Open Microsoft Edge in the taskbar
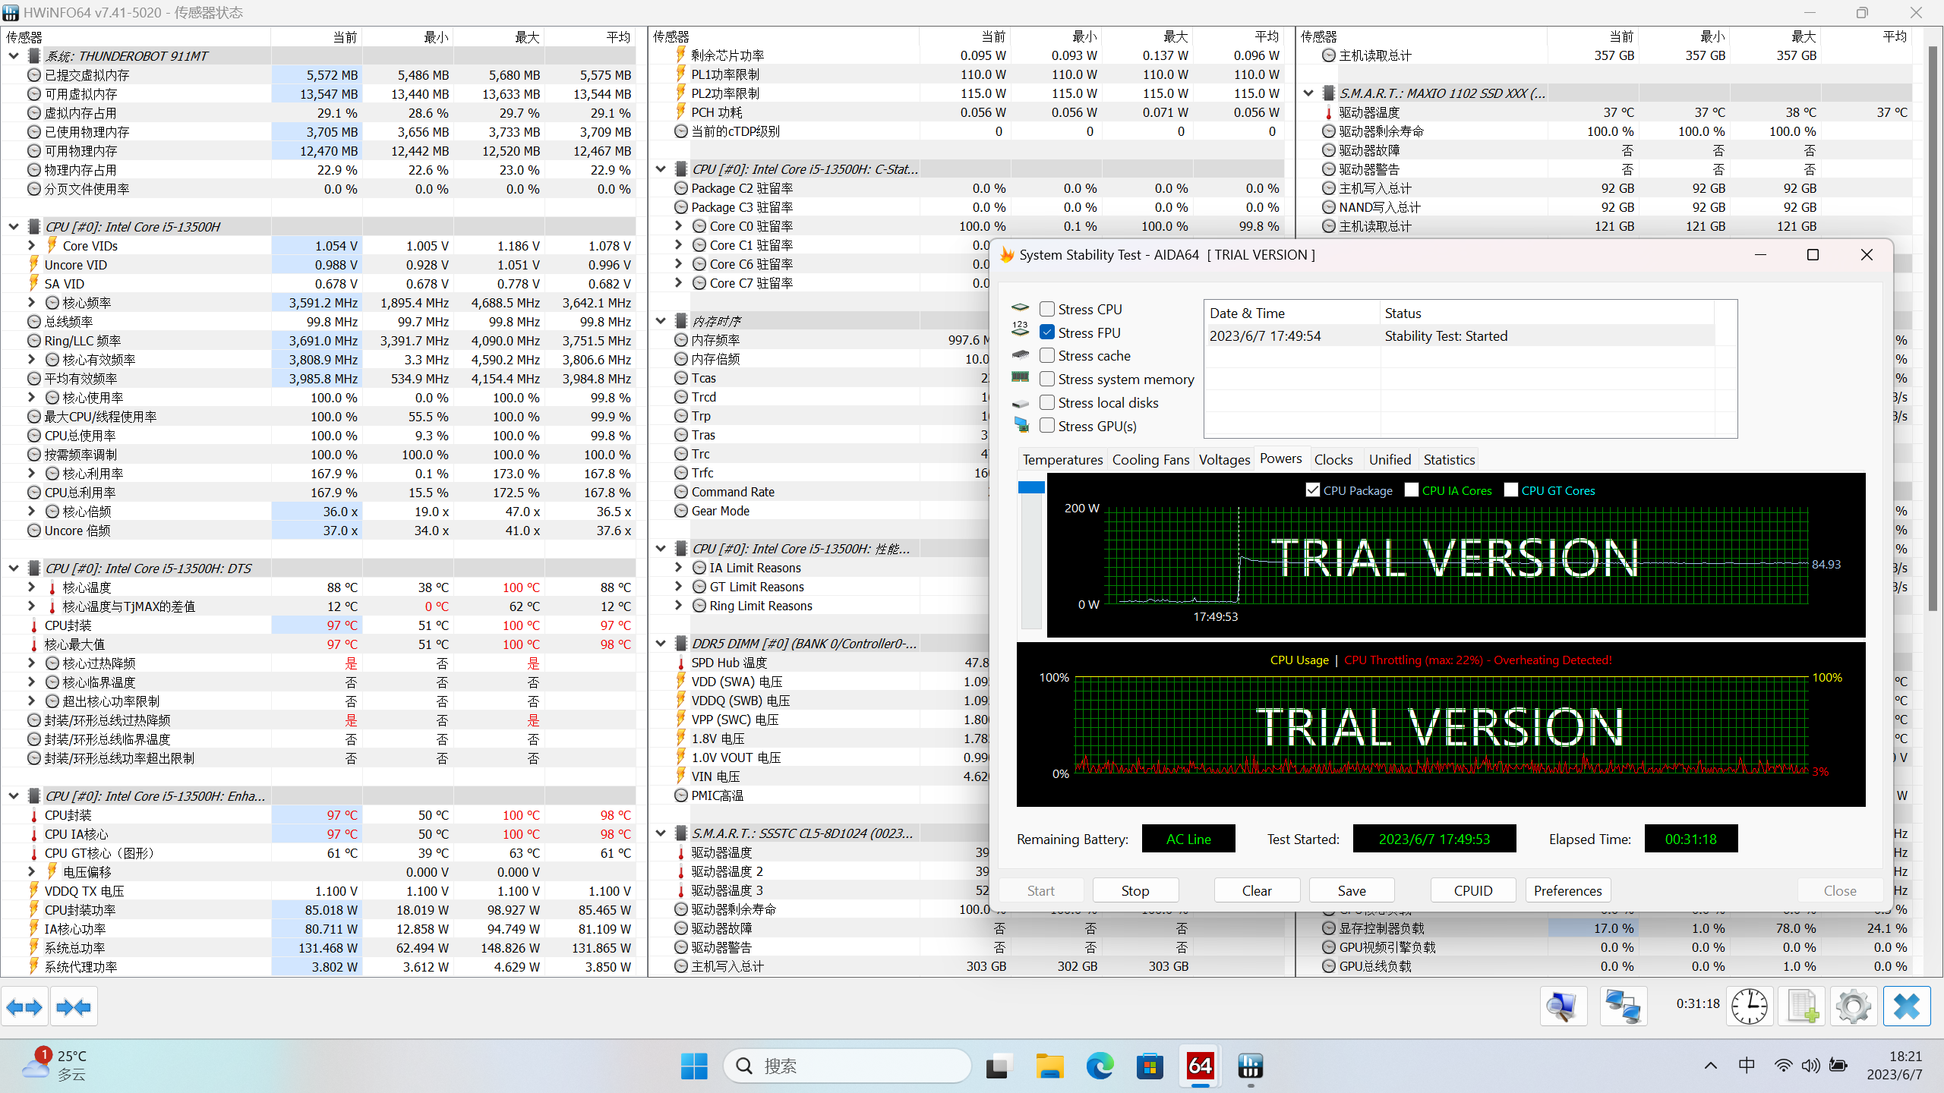 pos(1100,1066)
